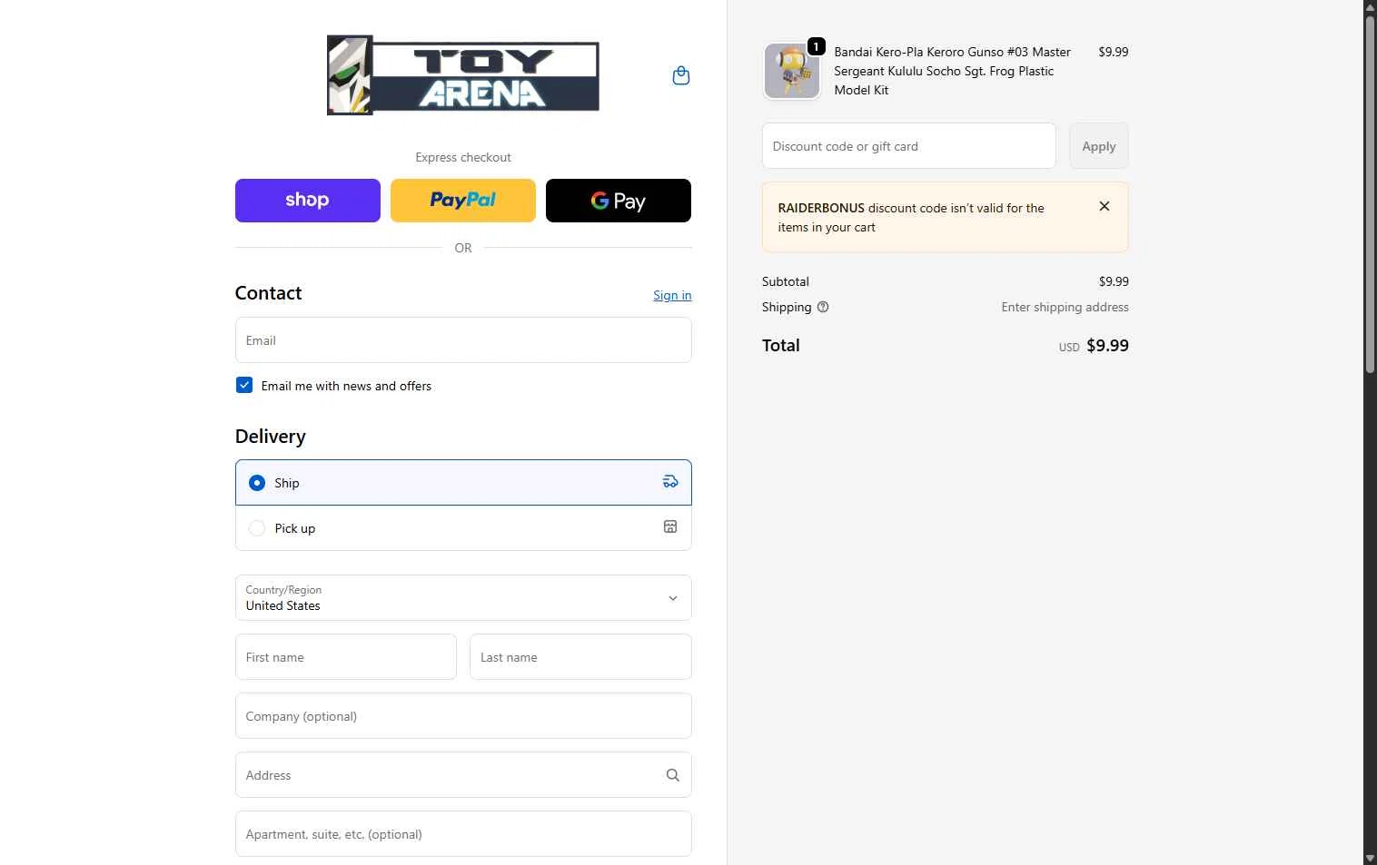Open the shopping bag cart icon
This screenshot has width=1377, height=865.
pyautogui.click(x=680, y=75)
